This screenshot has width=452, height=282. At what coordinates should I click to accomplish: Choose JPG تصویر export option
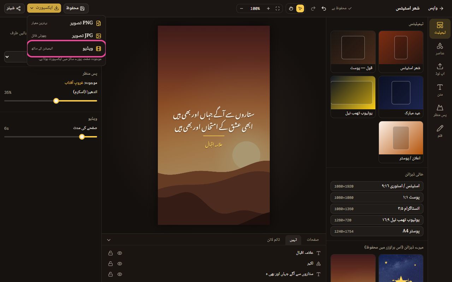point(66,36)
